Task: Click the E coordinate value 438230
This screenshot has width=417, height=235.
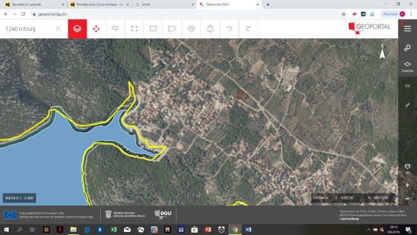Action: (347, 198)
